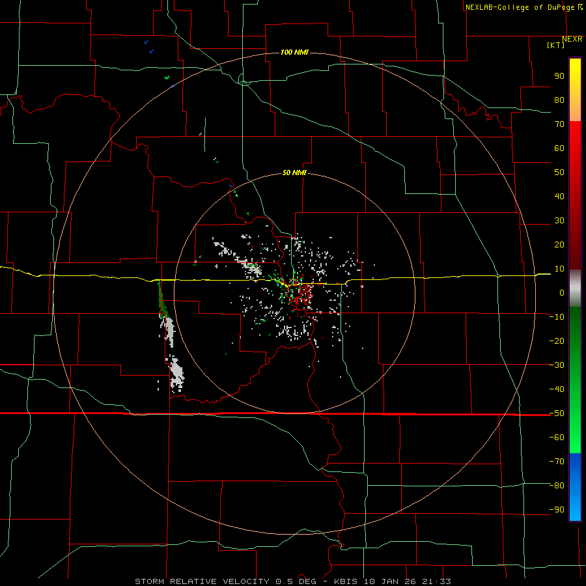Click the -40 value on velocity scale
The height and width of the screenshot is (586, 586).
[557, 389]
